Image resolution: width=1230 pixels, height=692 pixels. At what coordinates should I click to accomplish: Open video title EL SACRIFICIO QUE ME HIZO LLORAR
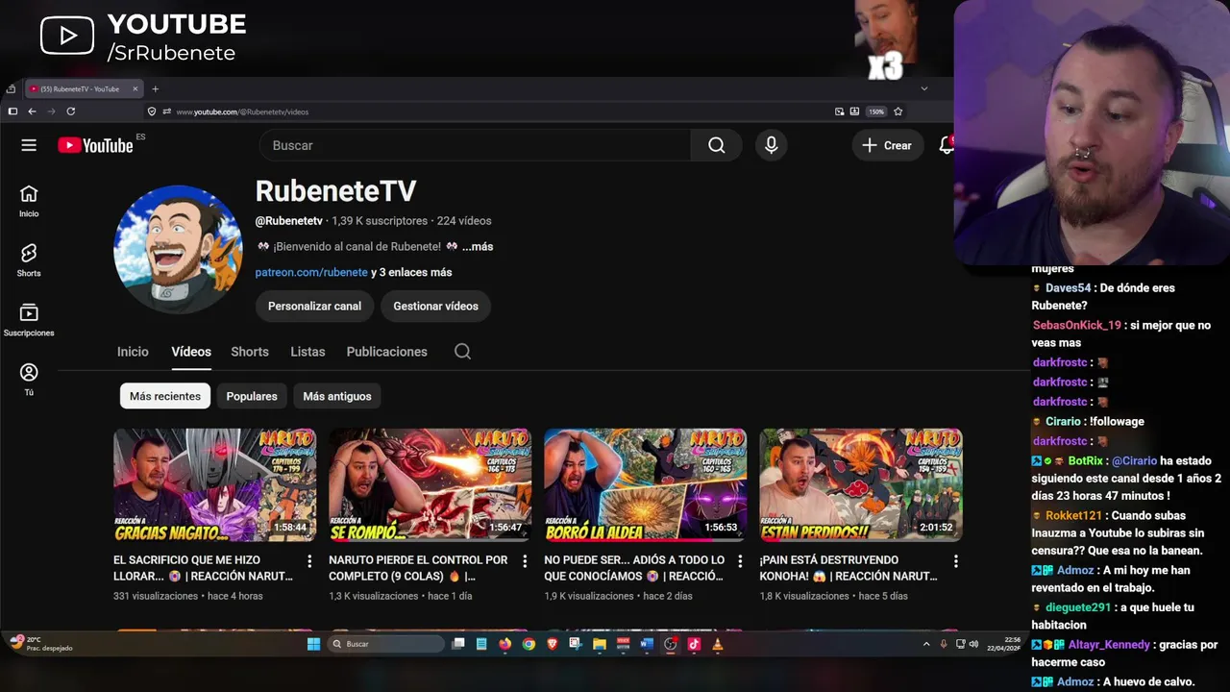pos(202,568)
